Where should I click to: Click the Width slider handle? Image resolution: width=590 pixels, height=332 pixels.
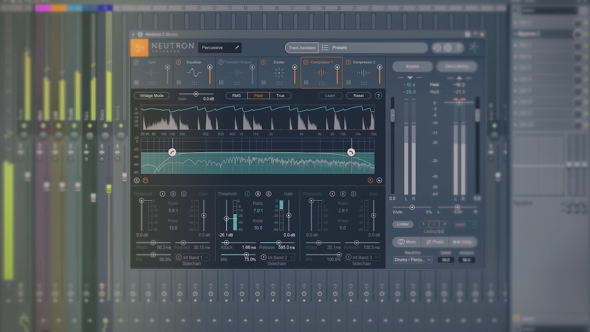click(412, 207)
